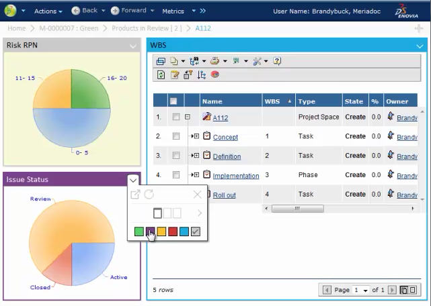Screen dimensions: 431x306
Task: Click the refresh icon in widget popup
Action: point(149,195)
